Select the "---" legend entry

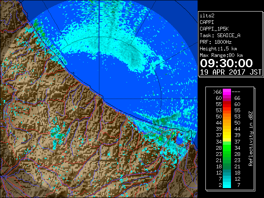[236, 92]
